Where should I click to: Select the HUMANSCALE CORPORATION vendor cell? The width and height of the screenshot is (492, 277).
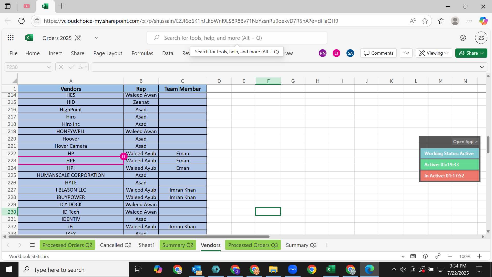pyautogui.click(x=71, y=175)
